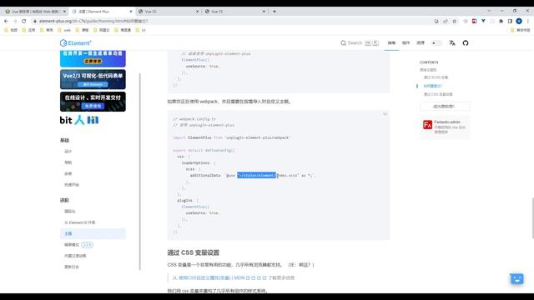The height and width of the screenshot is (300, 534).
Task: Open the 安装 sidebar link
Action: point(68,174)
